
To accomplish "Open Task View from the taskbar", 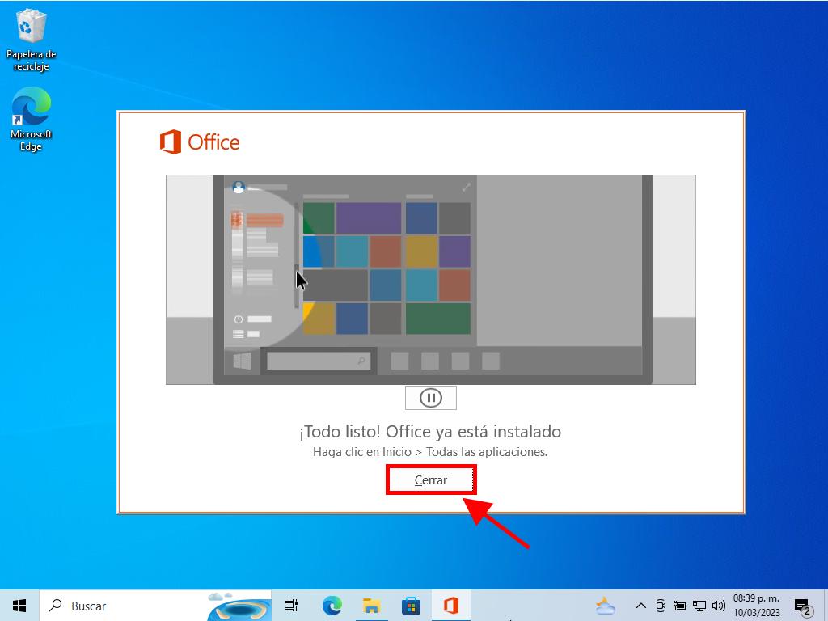I will (291, 605).
